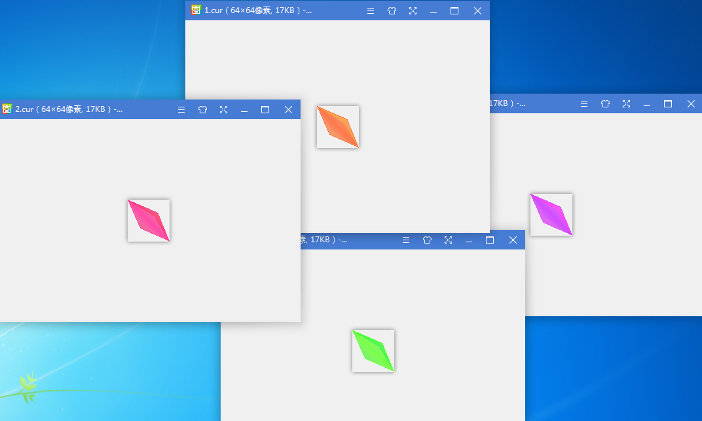The width and height of the screenshot is (702, 421).
Task: Select the orange cursor image in the 1.cur window
Action: (x=338, y=127)
